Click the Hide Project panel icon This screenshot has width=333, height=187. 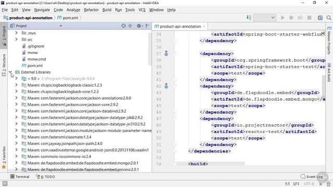point(147,25)
